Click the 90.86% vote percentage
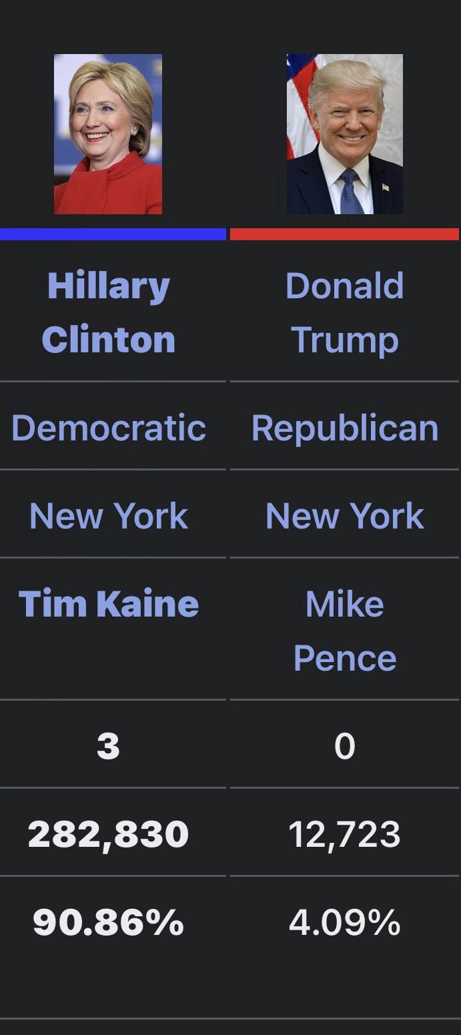The image size is (461, 1035). (x=109, y=922)
